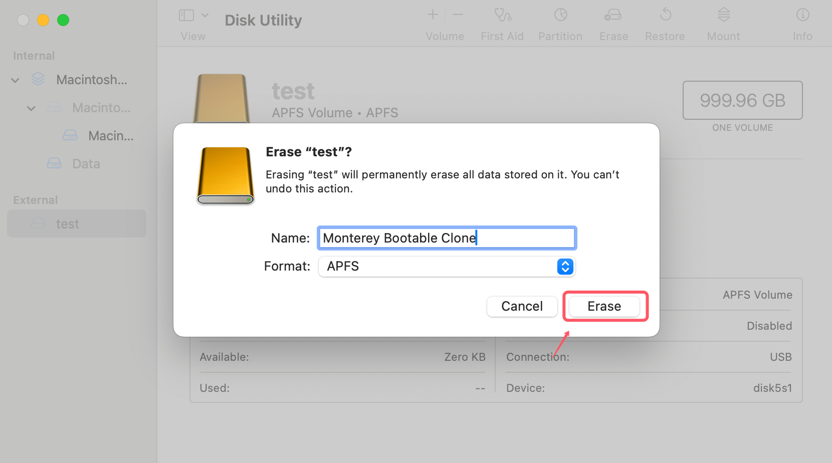Image resolution: width=832 pixels, height=463 pixels.
Task: Show Info for the selected disk
Action: (x=802, y=23)
